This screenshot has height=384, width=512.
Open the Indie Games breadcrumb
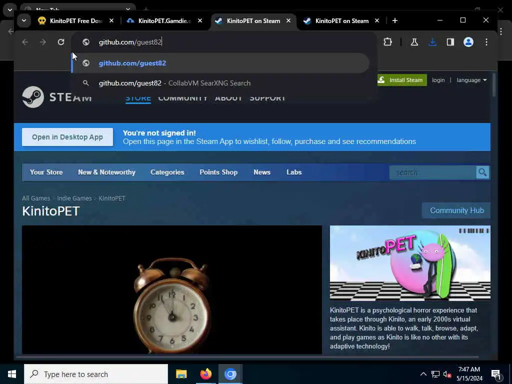74,198
